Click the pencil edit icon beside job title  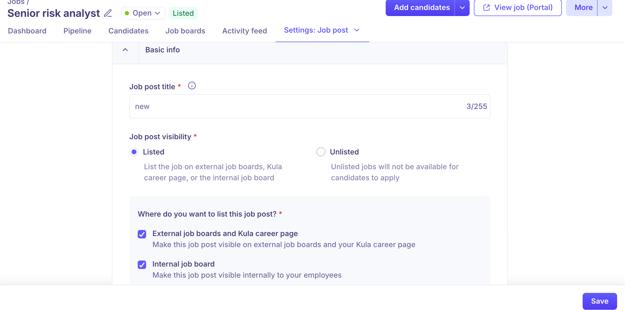click(108, 13)
